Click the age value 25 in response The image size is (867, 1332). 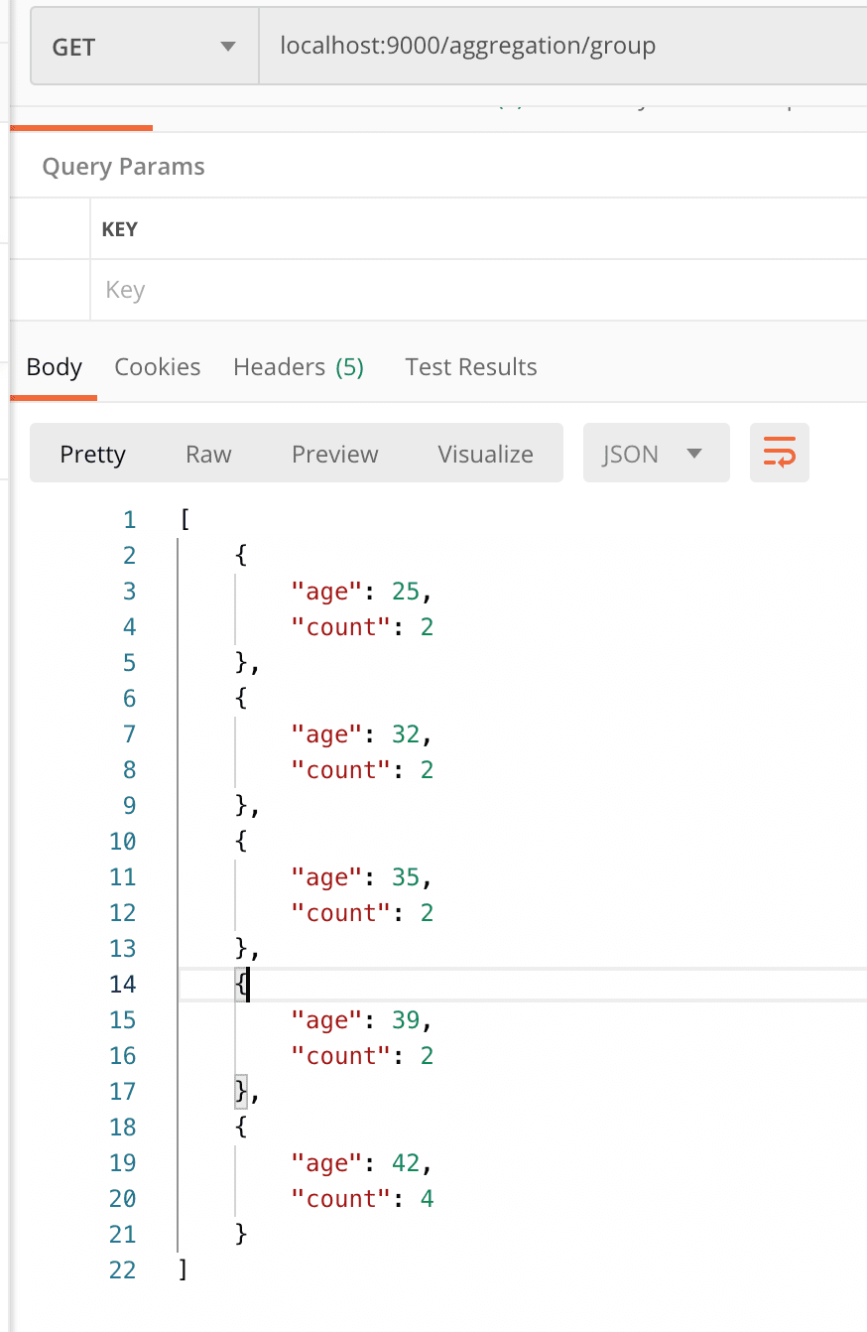(x=406, y=592)
